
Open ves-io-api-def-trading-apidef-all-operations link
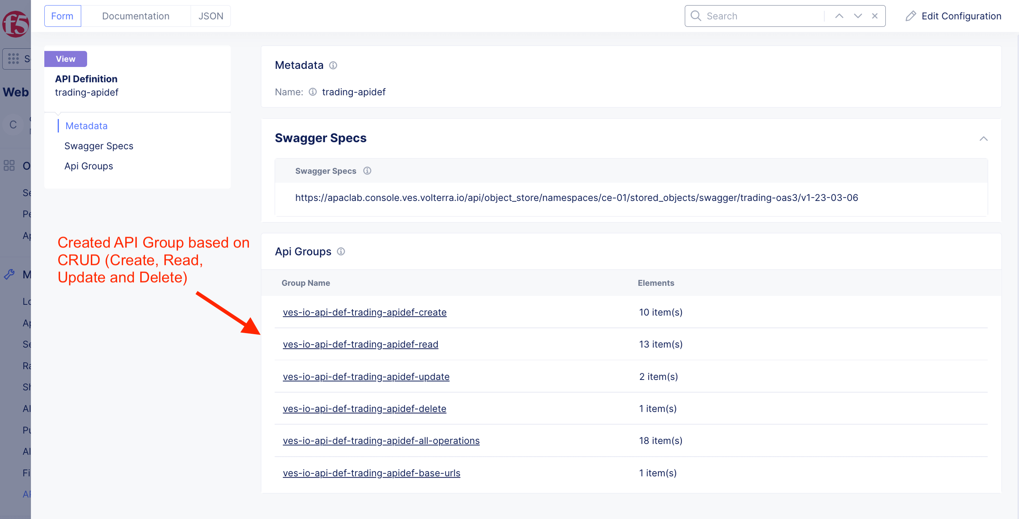[381, 441]
